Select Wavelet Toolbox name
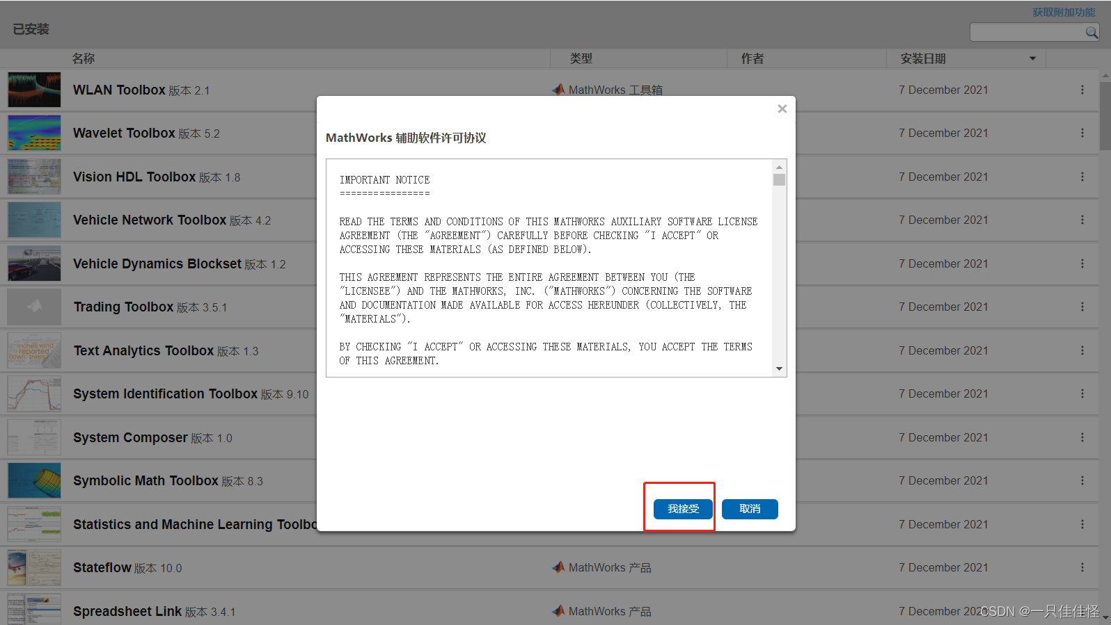The height and width of the screenshot is (625, 1111). tap(124, 133)
